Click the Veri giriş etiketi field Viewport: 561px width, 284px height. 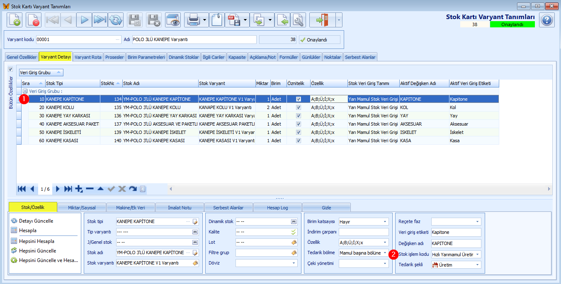click(456, 232)
